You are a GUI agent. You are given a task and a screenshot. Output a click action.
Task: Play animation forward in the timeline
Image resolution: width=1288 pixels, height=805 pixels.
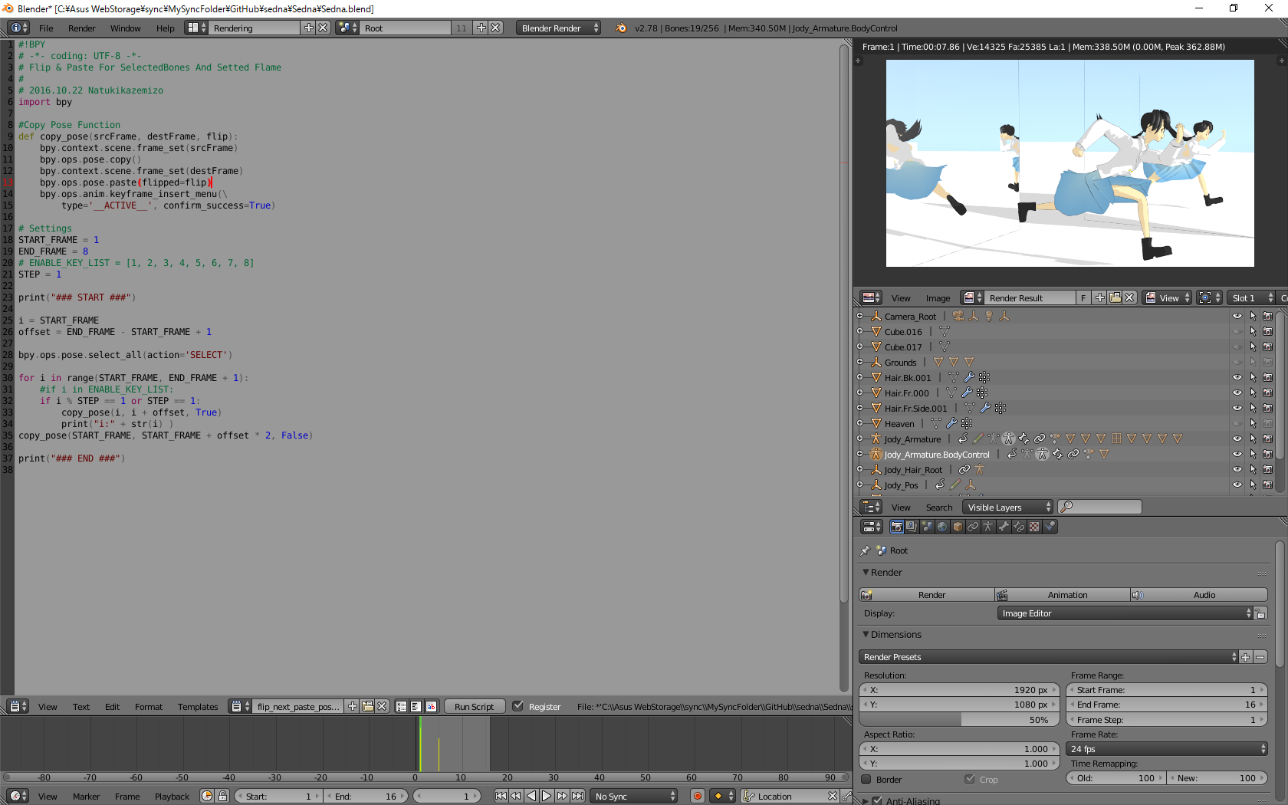(x=547, y=796)
